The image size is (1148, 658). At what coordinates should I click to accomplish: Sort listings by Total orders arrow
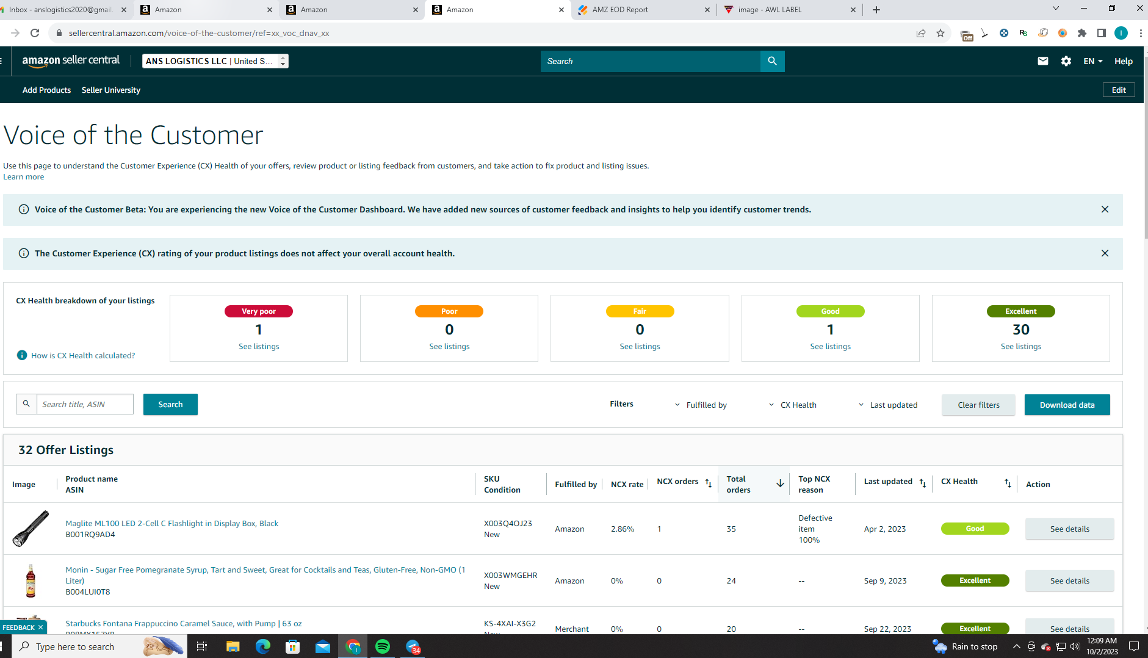pyautogui.click(x=780, y=483)
